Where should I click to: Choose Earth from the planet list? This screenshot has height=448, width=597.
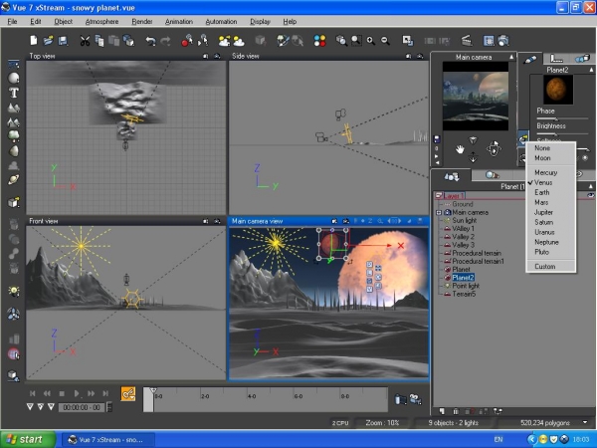(x=550, y=192)
